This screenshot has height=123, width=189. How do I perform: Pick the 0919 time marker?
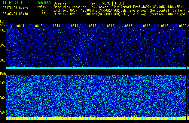click(x=165, y=26)
